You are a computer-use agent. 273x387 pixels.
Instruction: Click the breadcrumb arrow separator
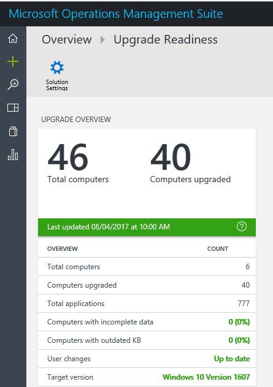[102, 39]
